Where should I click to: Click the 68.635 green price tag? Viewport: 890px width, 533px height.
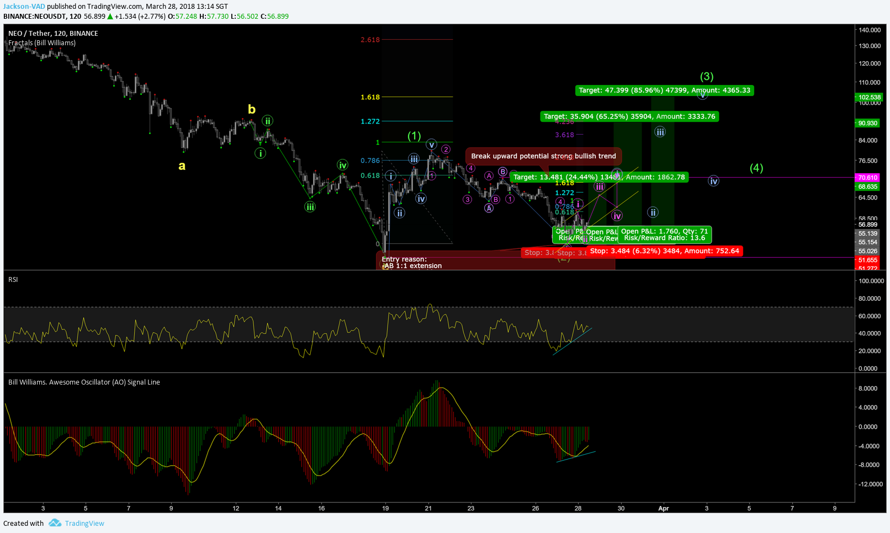(x=868, y=186)
